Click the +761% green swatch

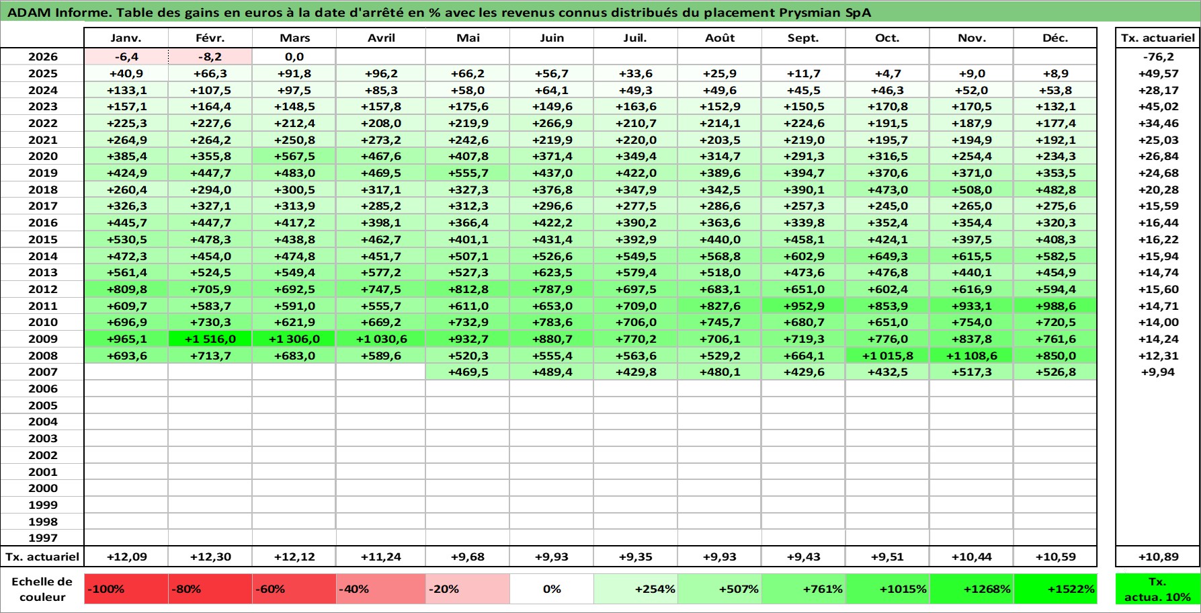pyautogui.click(x=804, y=589)
